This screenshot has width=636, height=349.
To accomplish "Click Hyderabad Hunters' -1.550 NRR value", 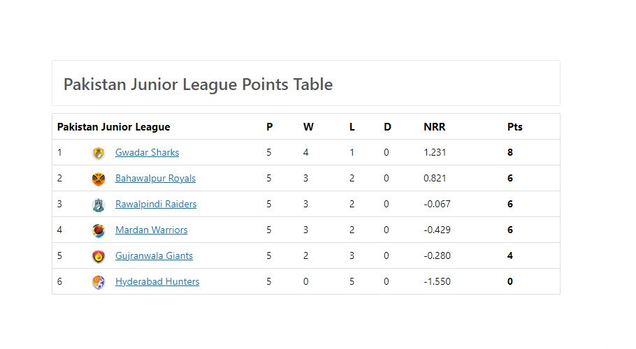I will [437, 282].
